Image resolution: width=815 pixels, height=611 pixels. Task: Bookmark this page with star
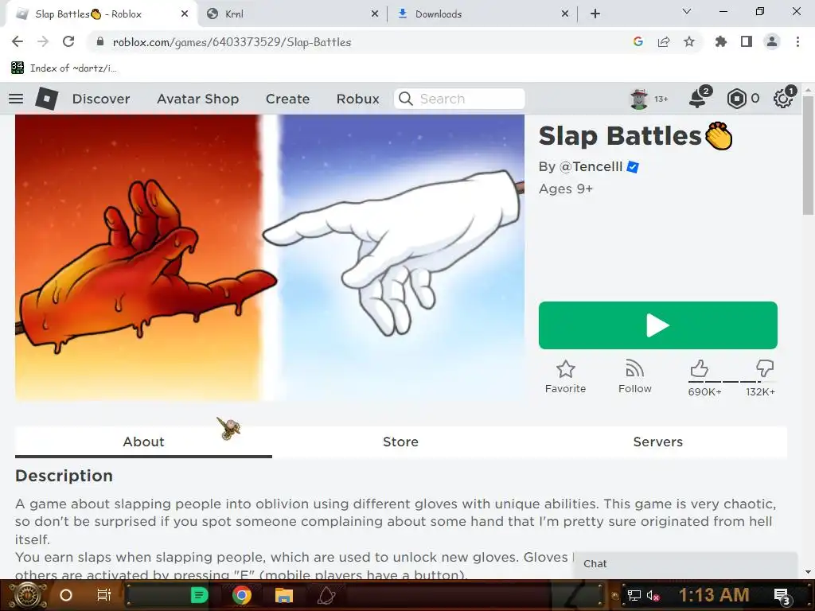pyautogui.click(x=689, y=41)
